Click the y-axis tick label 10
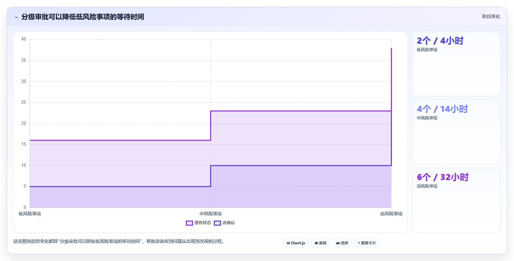This screenshot has width=514, height=261. (x=24, y=165)
